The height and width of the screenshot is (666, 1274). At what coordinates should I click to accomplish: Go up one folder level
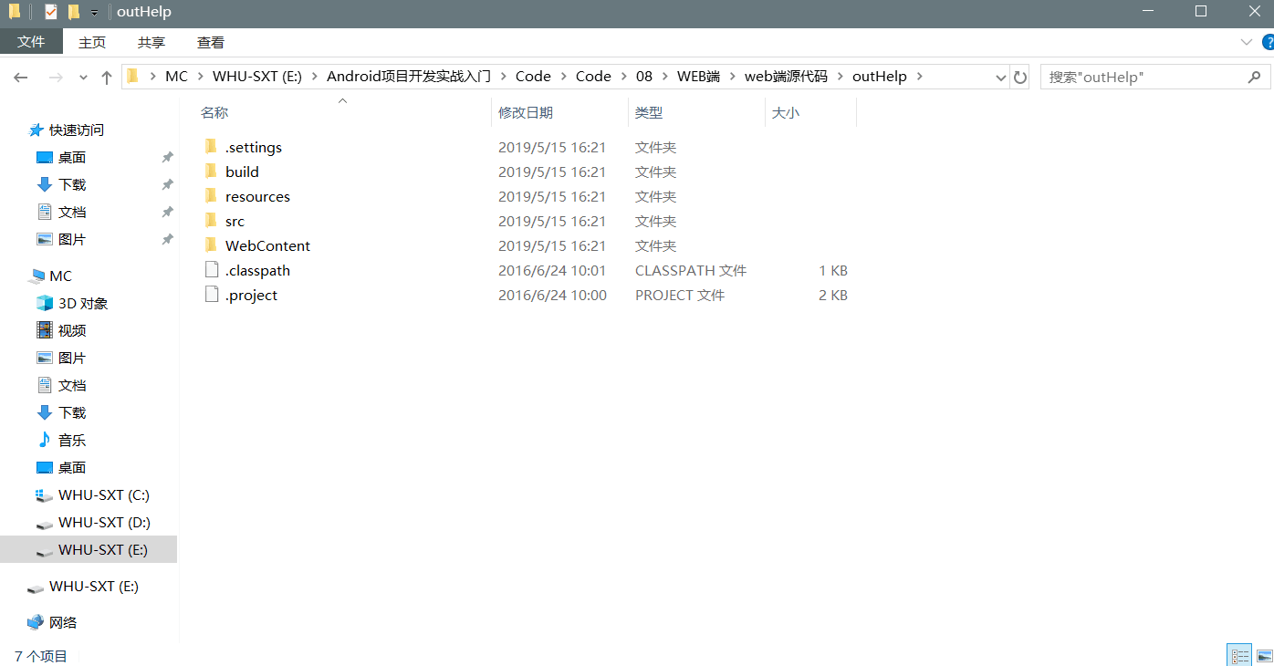coord(107,78)
